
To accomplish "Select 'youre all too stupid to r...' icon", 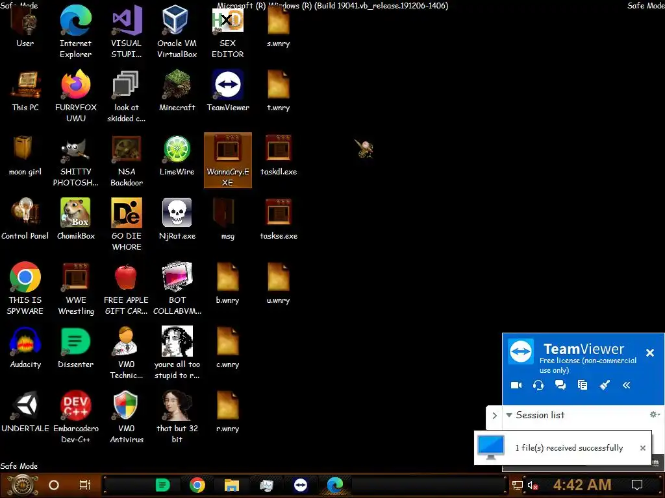I will (x=177, y=353).
